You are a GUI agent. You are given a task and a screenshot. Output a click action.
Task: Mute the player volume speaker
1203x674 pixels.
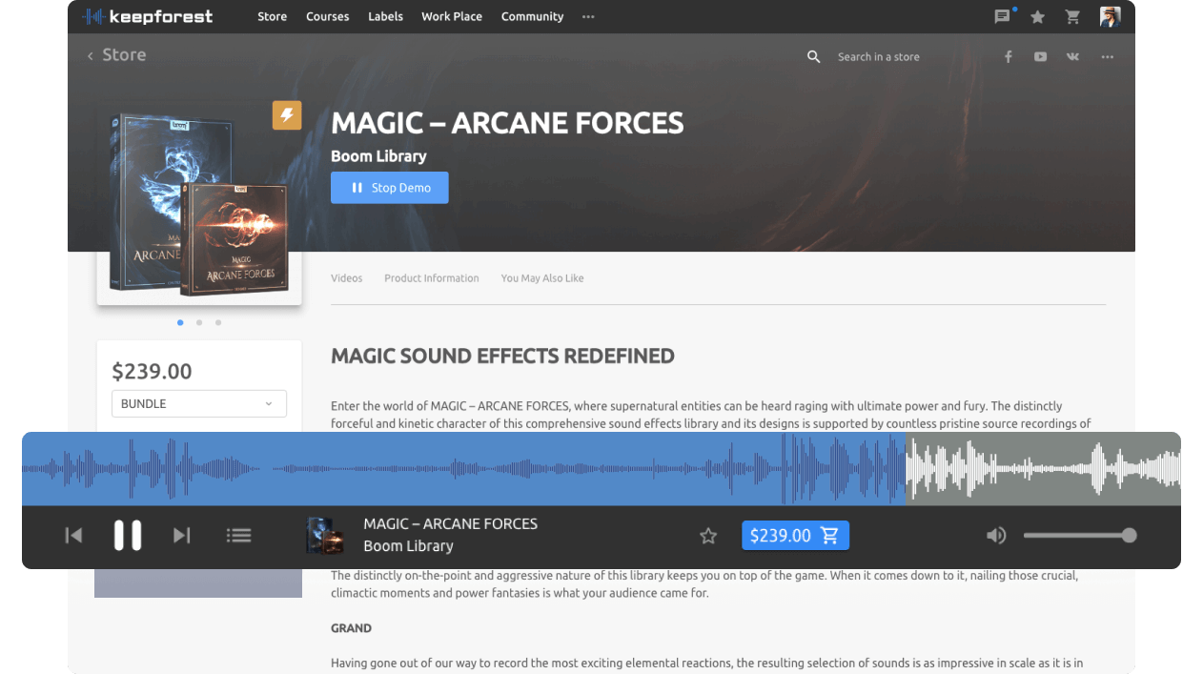[996, 536]
